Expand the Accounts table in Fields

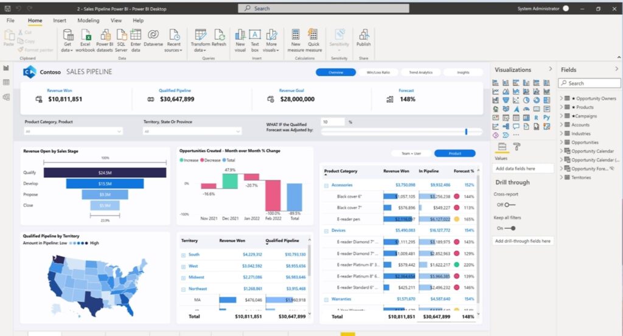click(562, 124)
